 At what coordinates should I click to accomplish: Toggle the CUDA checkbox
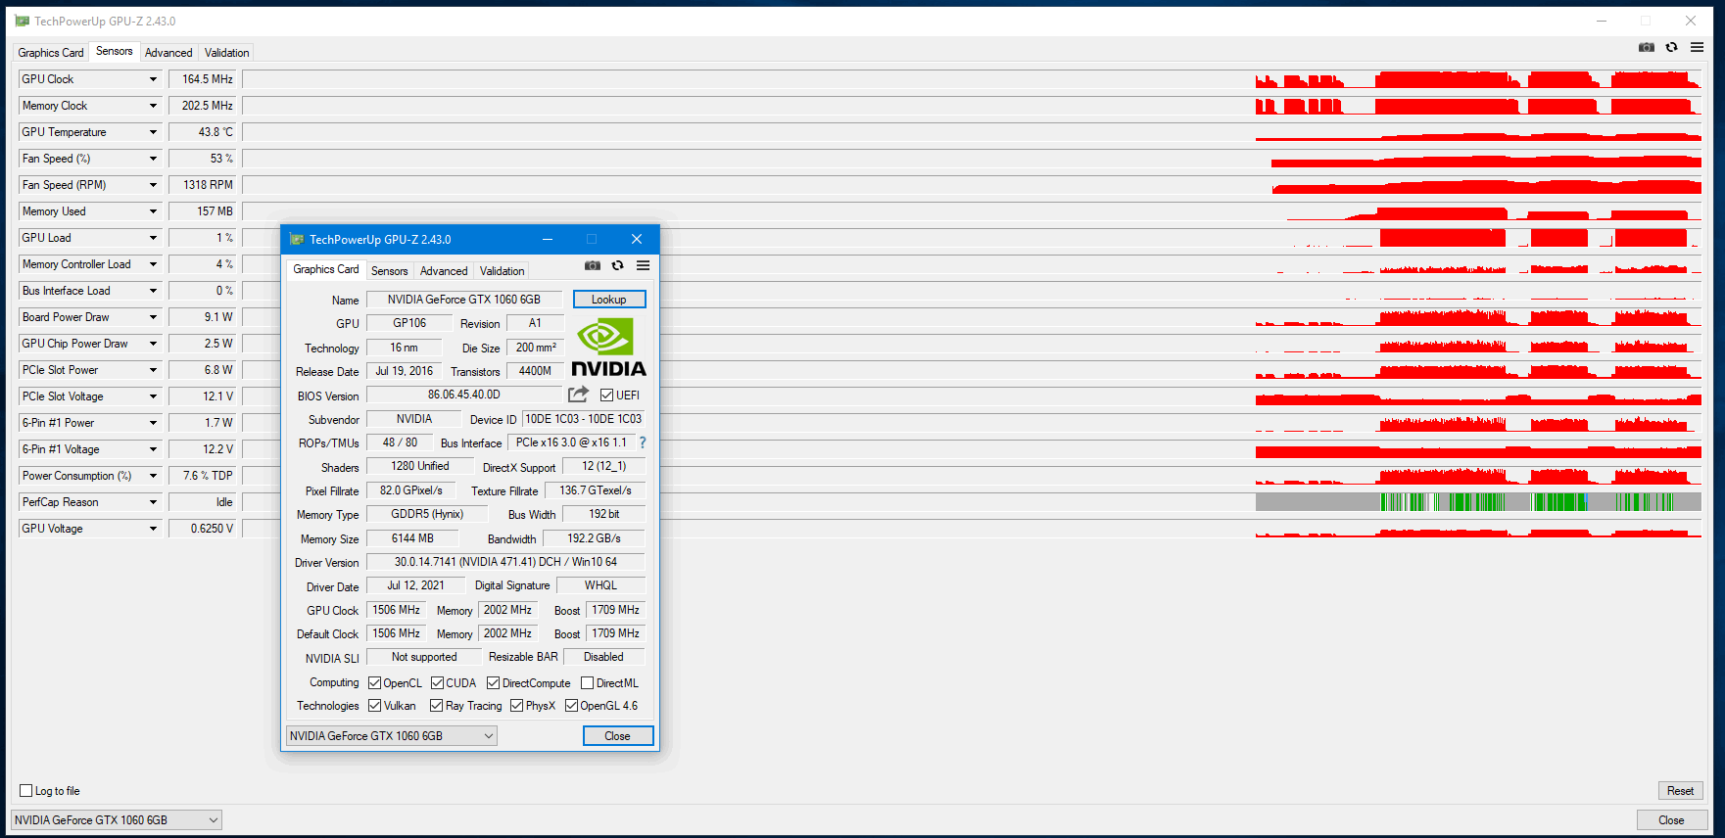(x=437, y=683)
